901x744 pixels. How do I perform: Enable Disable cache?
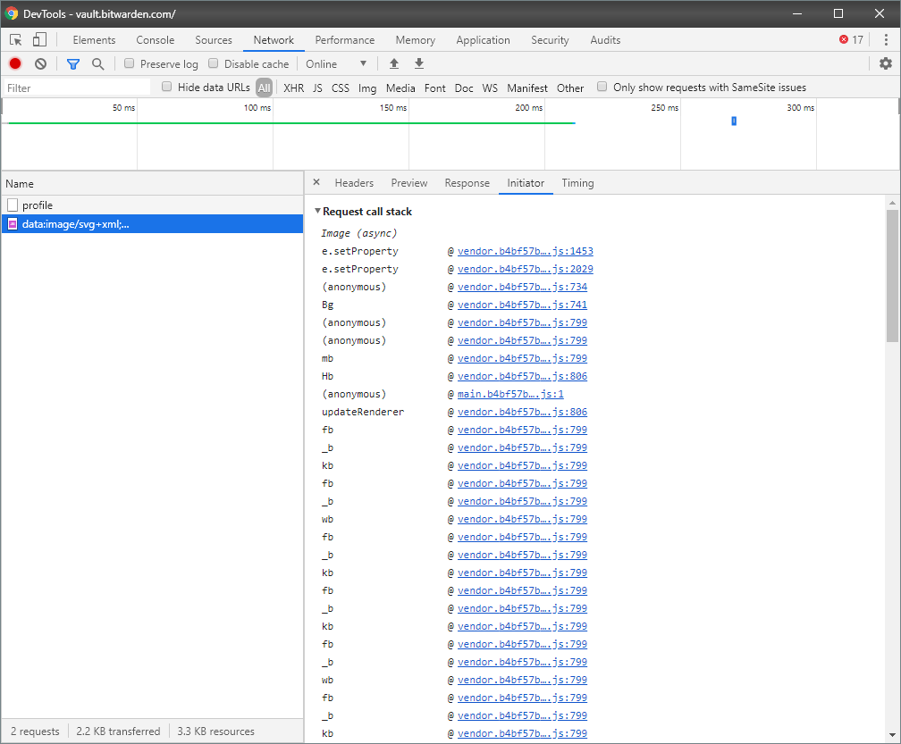[x=213, y=63]
